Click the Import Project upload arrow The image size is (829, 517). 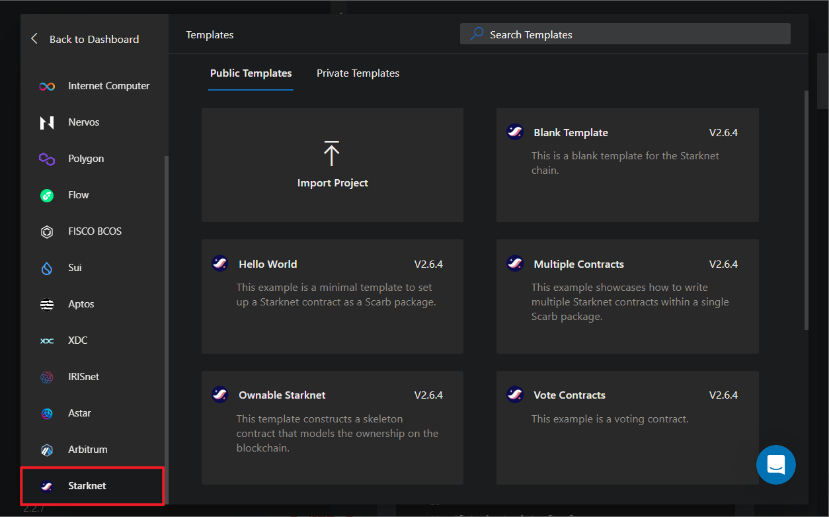tap(332, 153)
